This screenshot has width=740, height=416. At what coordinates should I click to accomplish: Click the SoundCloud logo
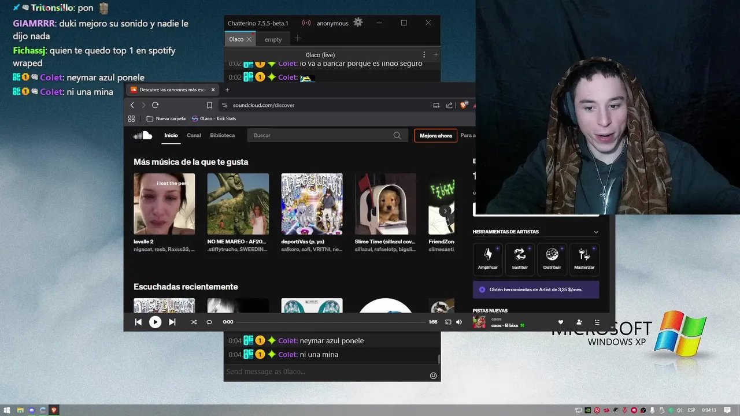pyautogui.click(x=143, y=135)
